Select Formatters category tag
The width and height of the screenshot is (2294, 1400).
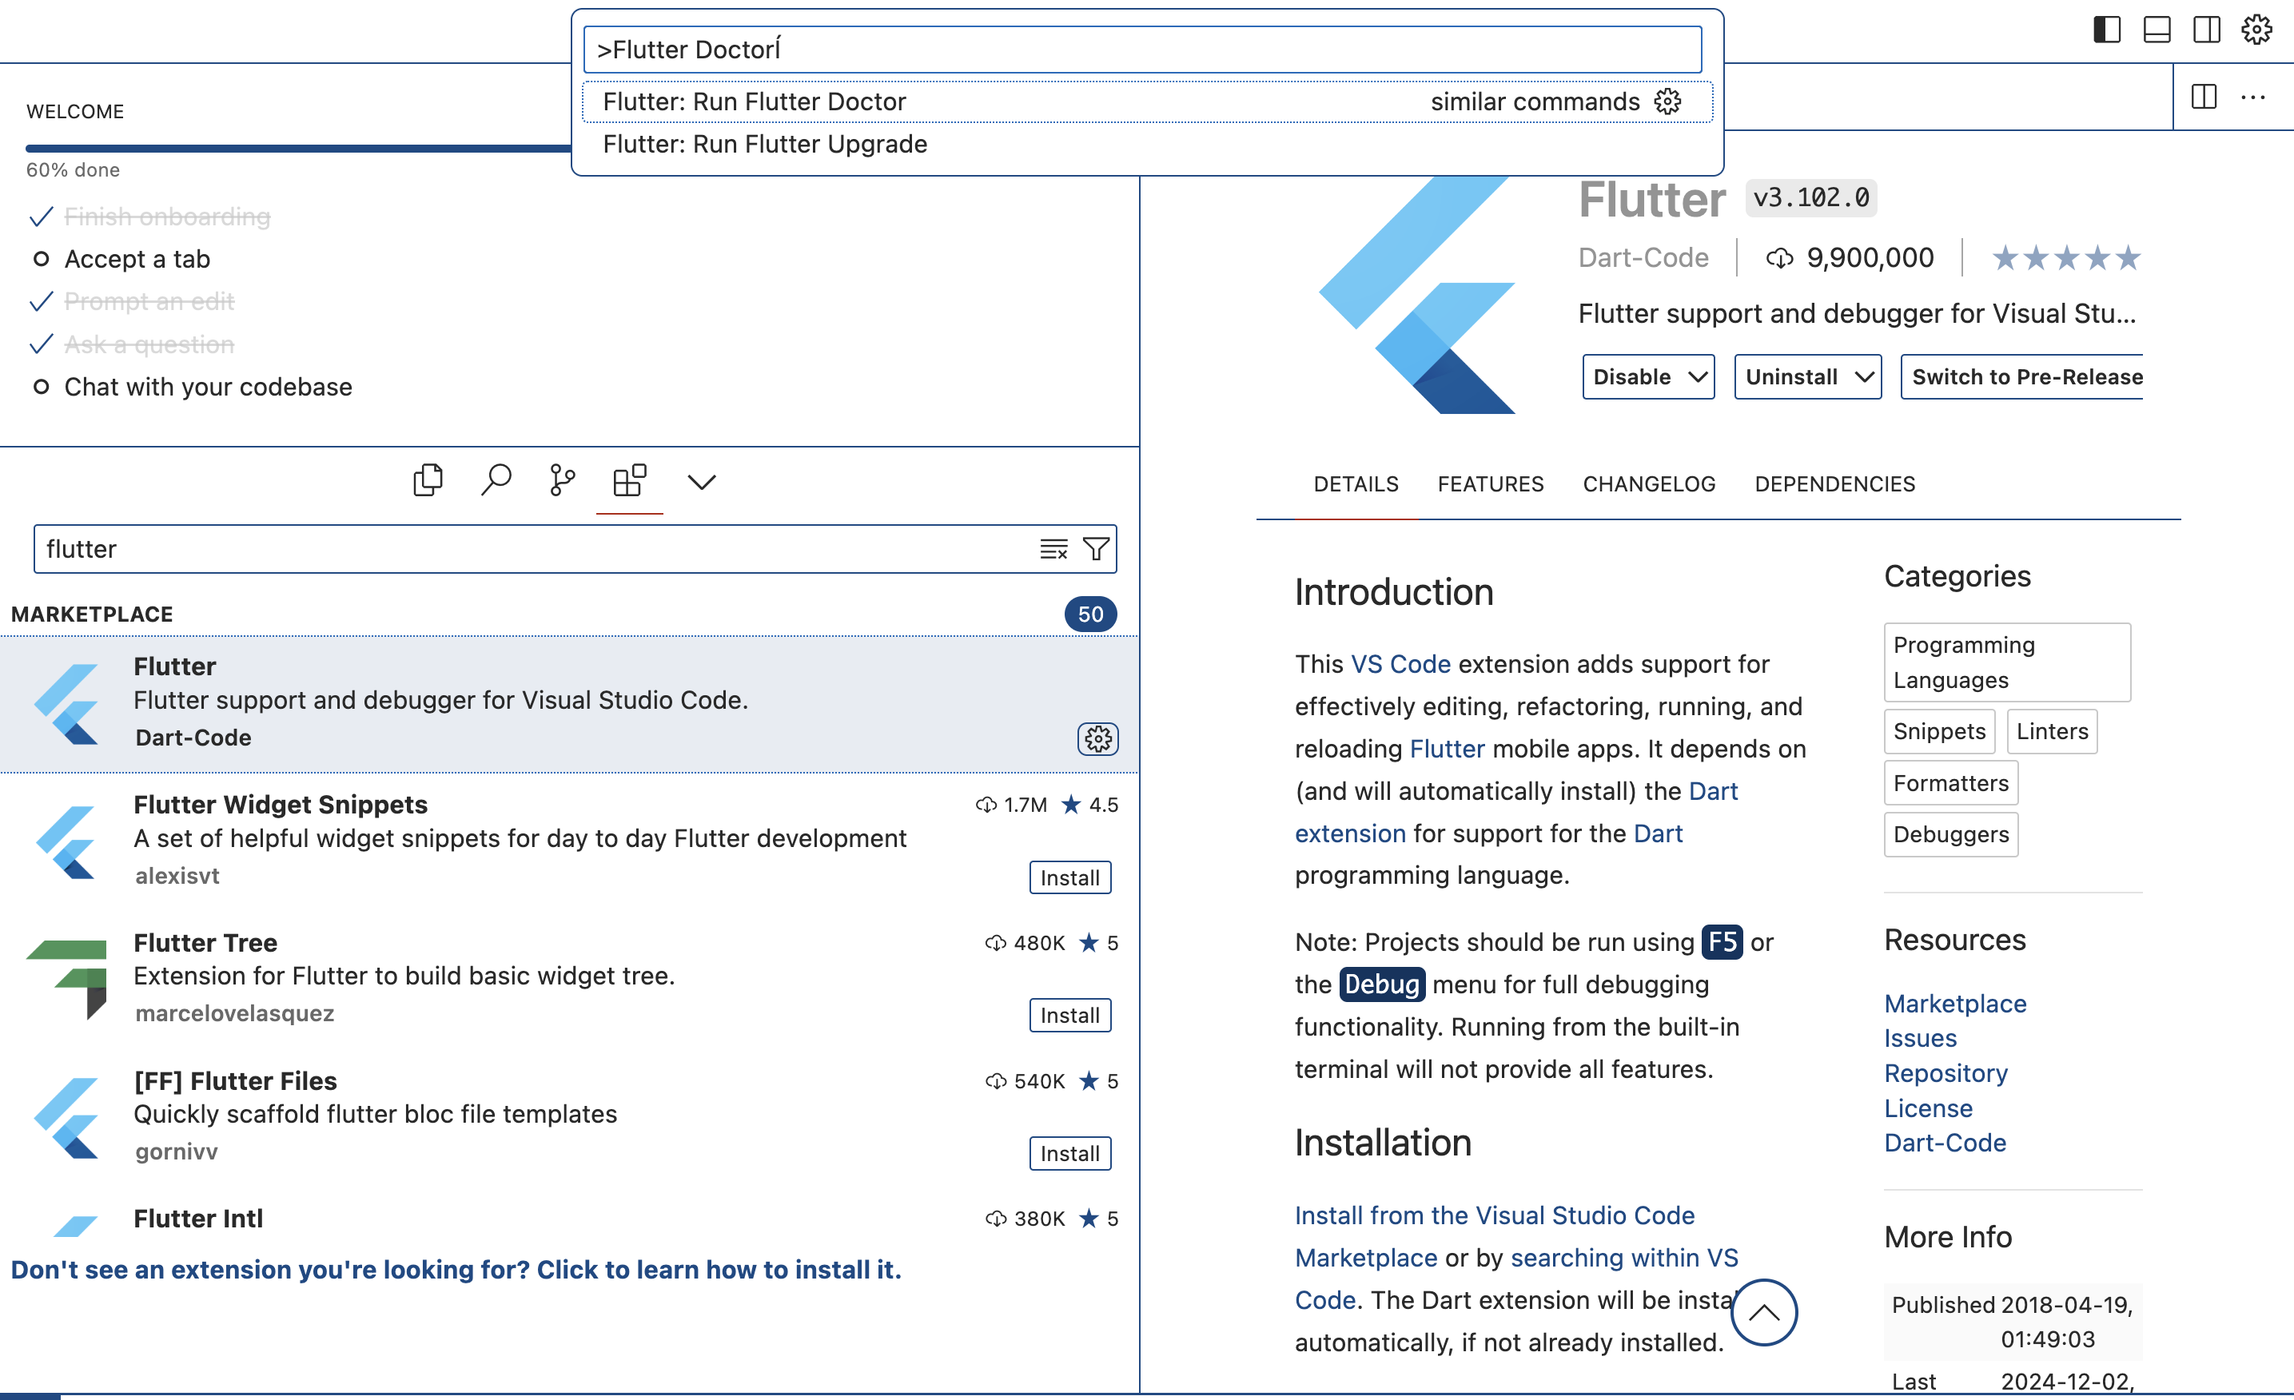(x=1950, y=784)
